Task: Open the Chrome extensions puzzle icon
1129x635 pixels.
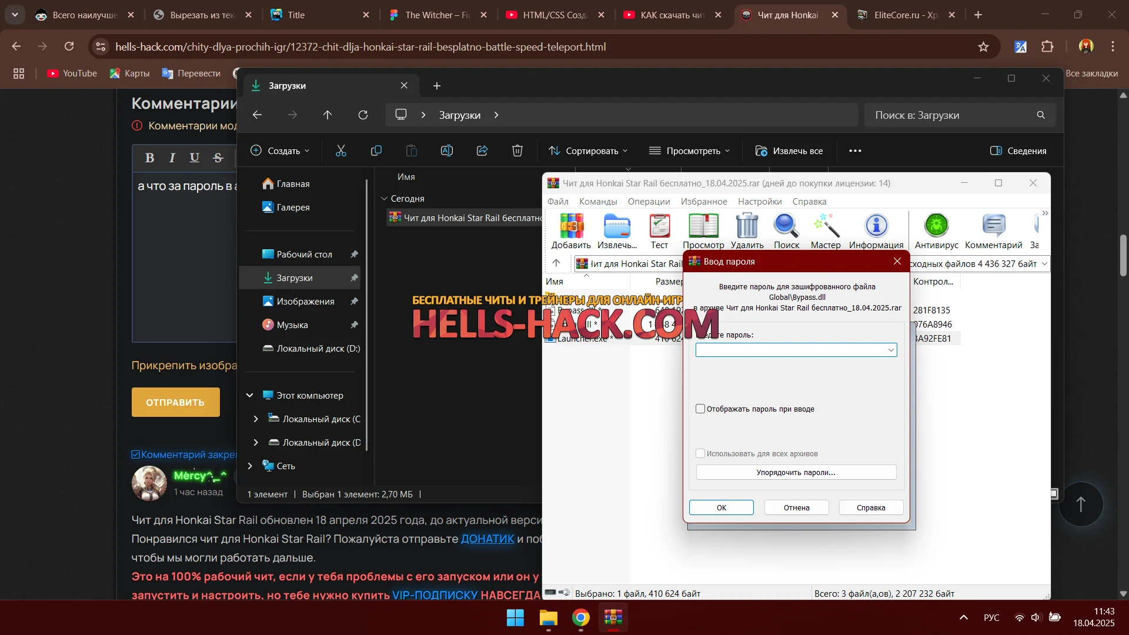Action: click(x=1047, y=46)
